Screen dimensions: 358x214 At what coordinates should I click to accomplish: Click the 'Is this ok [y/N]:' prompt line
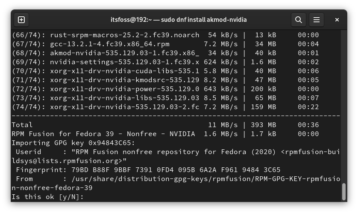tap(48, 197)
